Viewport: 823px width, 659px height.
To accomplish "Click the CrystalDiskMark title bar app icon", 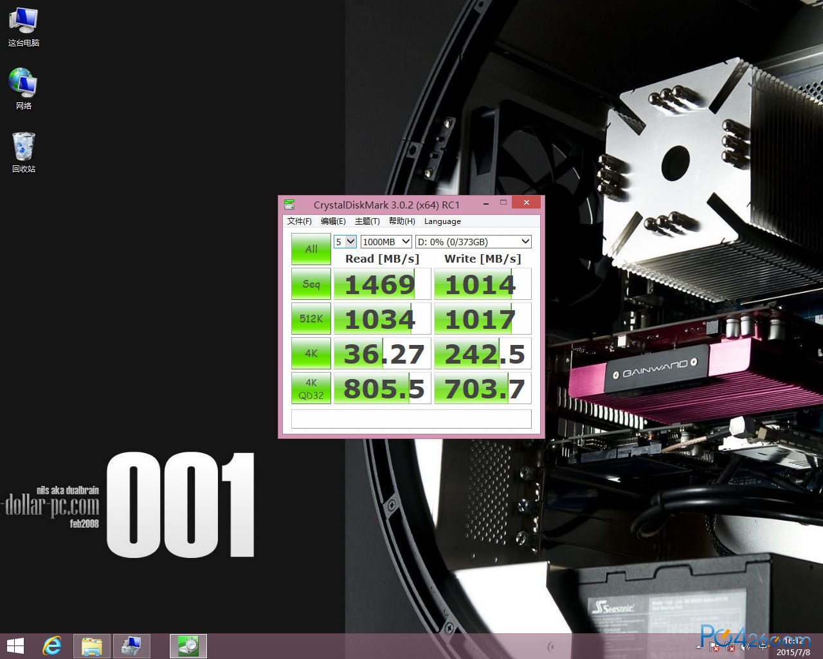I will click(x=289, y=204).
